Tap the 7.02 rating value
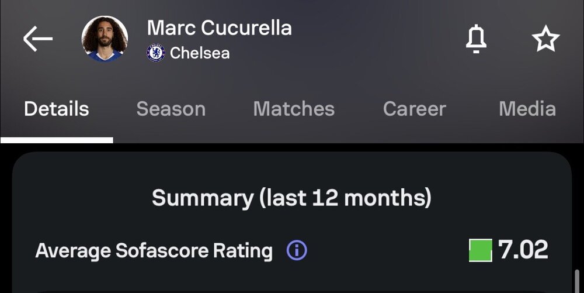The height and width of the screenshot is (293, 584). coord(523,250)
